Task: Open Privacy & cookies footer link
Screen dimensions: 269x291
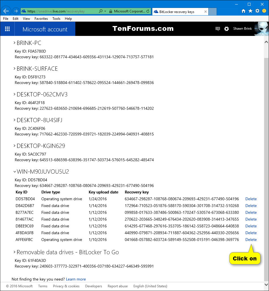Action: pyautogui.click(x=66, y=286)
